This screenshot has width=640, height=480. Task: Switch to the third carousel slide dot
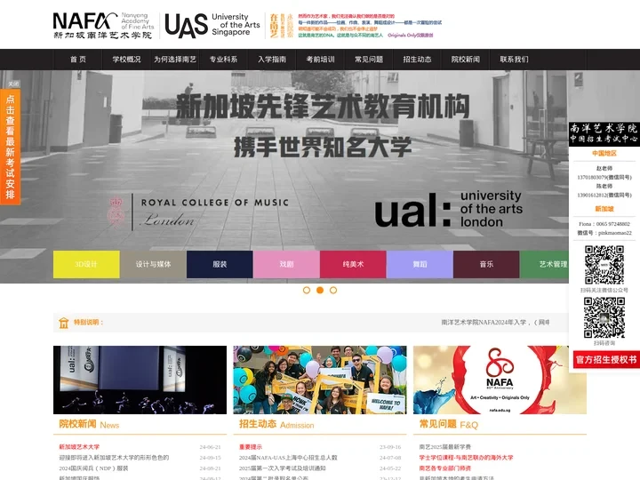click(x=333, y=290)
